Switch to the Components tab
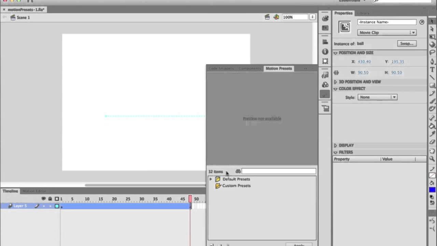 (250, 68)
